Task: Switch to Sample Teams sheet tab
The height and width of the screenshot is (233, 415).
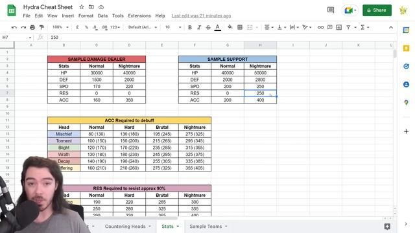Action: [206, 227]
